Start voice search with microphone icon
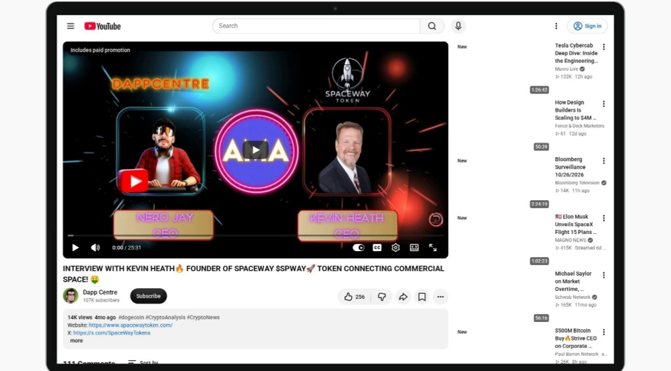The image size is (671, 371). tap(458, 26)
